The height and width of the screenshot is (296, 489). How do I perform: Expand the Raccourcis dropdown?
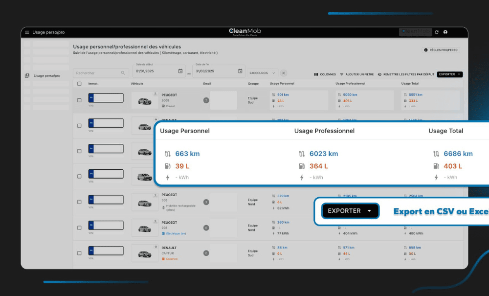[262, 73]
